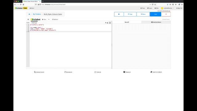Open a new browser tab with plus
The height and width of the screenshot is (111, 197).
43,1
